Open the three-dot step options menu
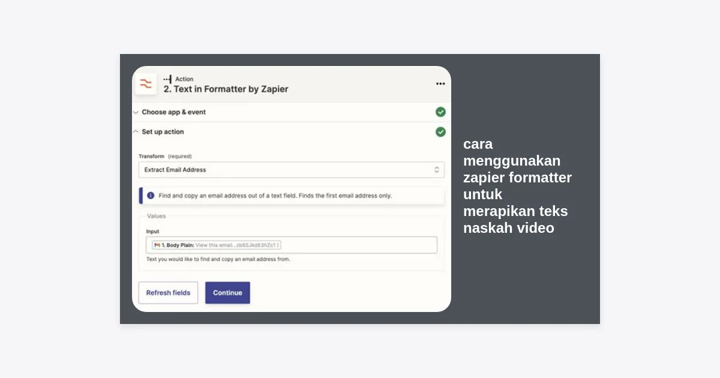 click(440, 84)
